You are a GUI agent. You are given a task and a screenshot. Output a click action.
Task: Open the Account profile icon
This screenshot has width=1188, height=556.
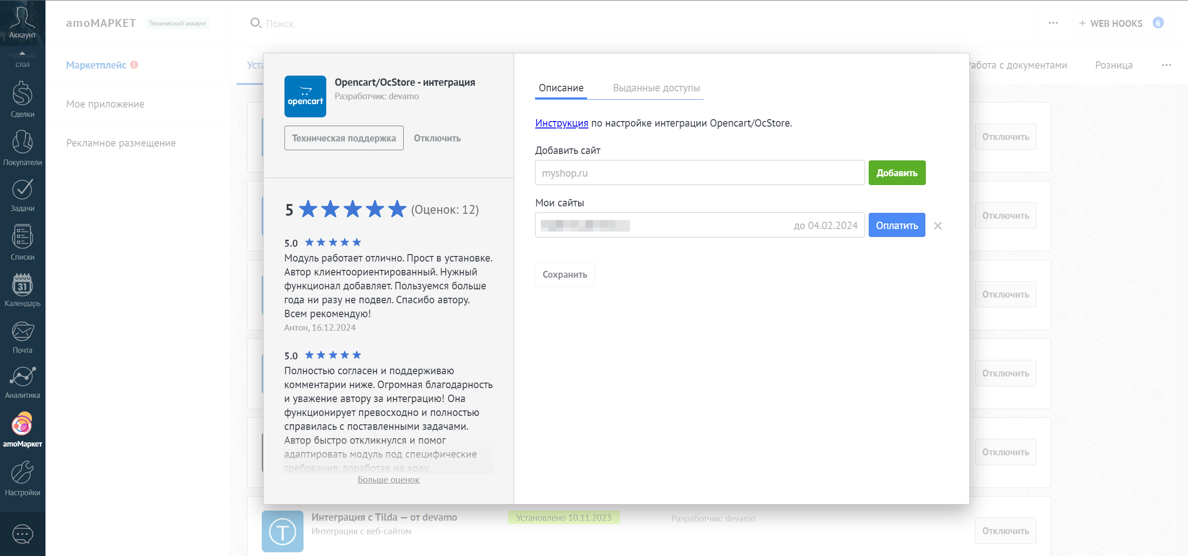22,22
